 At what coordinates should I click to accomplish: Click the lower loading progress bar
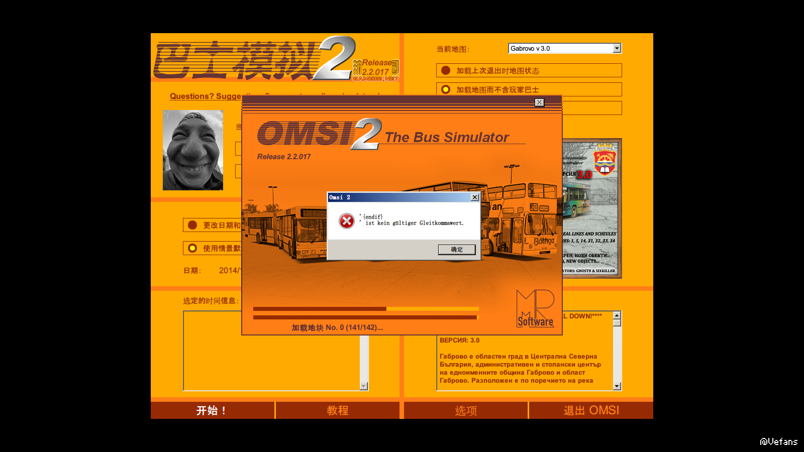pos(366,317)
